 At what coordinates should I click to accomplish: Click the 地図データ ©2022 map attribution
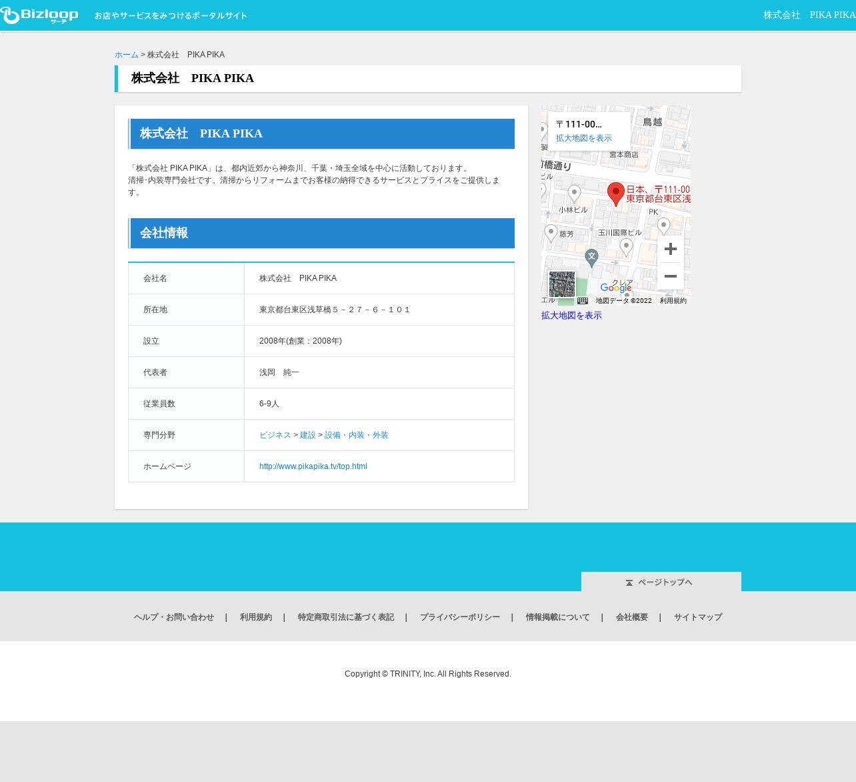point(623,301)
